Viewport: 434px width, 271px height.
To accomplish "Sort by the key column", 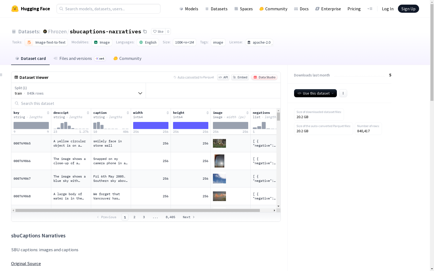I will pyautogui.click(x=48, y=113).
